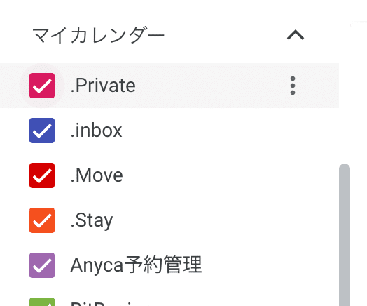
Task: Click the Anyca予約管理 calendar label
Action: coord(136,265)
